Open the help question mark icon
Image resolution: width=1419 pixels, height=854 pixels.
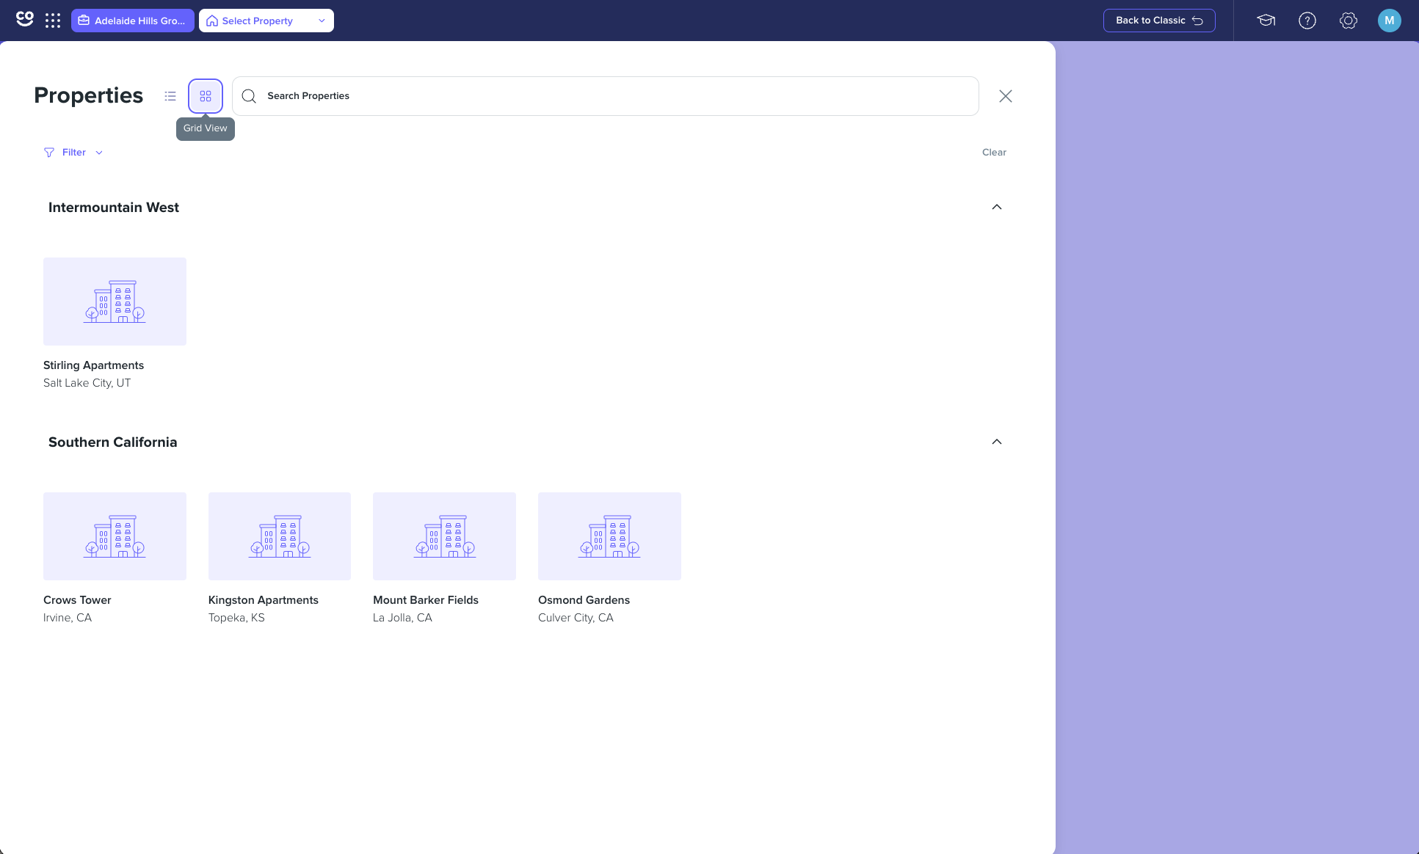1307,21
